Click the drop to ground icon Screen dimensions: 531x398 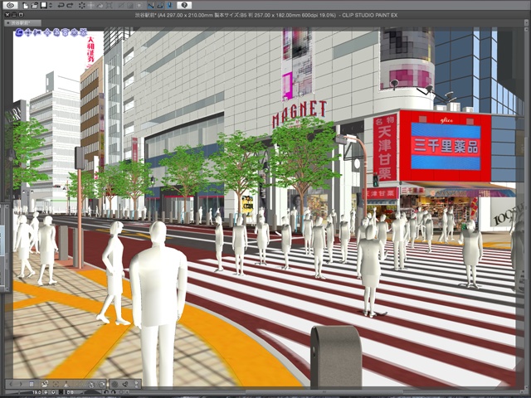(x=66, y=384)
